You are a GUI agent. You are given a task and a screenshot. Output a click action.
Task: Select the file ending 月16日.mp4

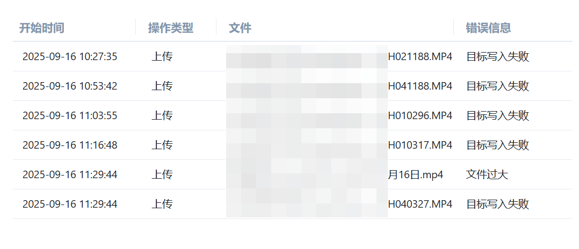pos(415,175)
